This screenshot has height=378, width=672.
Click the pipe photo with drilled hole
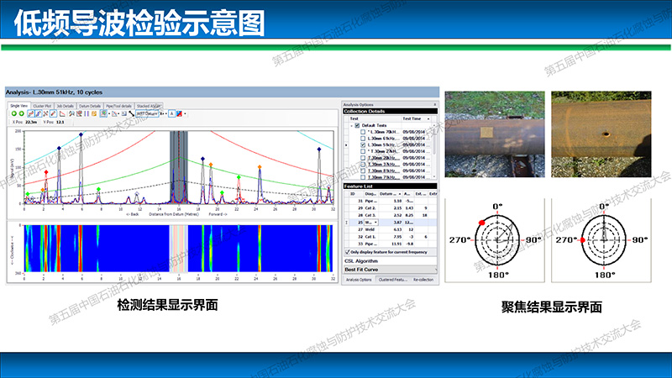click(601, 134)
